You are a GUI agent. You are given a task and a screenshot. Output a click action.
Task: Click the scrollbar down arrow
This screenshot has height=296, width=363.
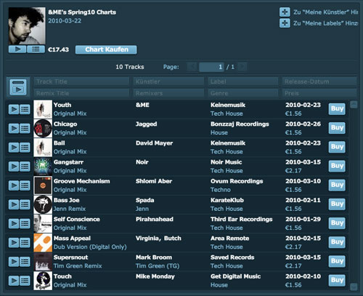point(354,287)
